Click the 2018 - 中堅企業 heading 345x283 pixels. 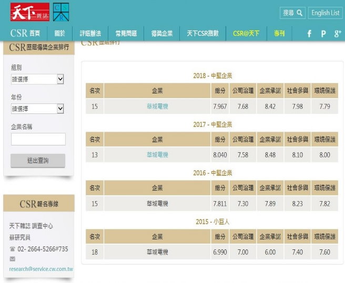click(212, 76)
